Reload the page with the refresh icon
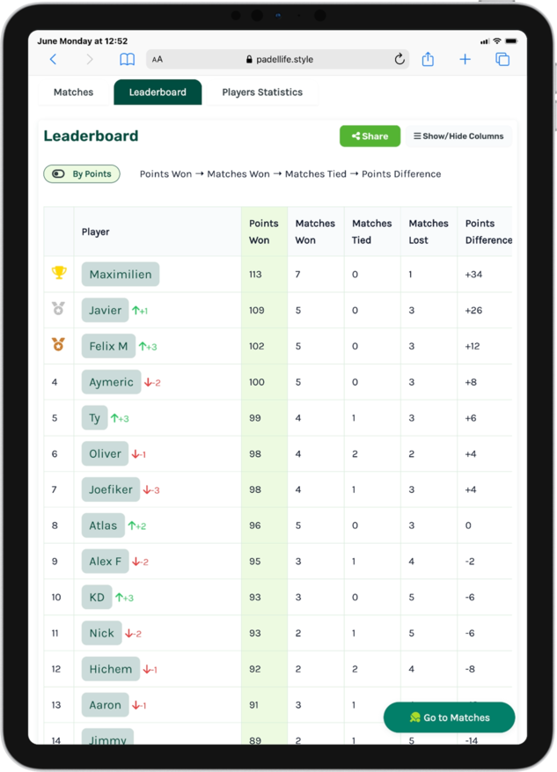Screen dimensions: 557x772 pos(399,59)
